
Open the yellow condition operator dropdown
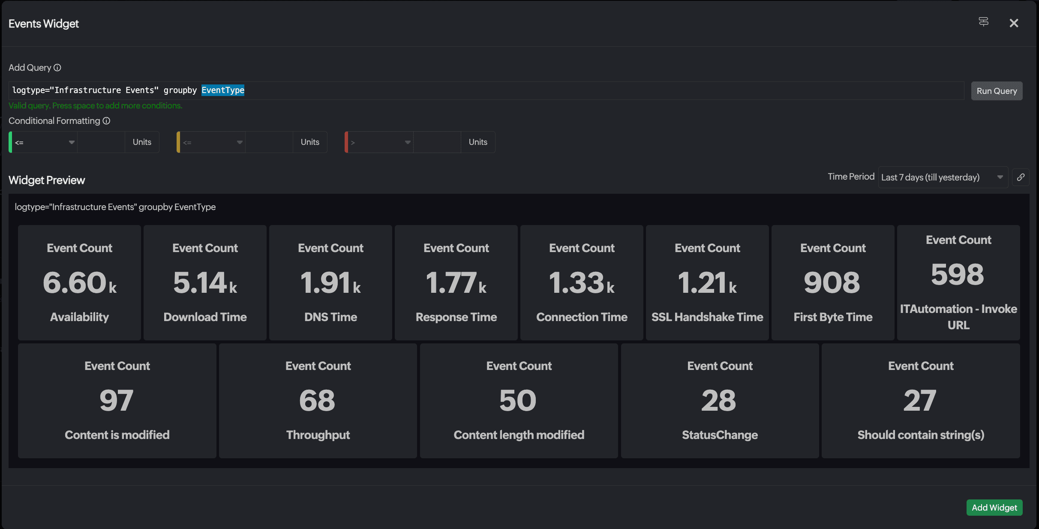tap(213, 142)
